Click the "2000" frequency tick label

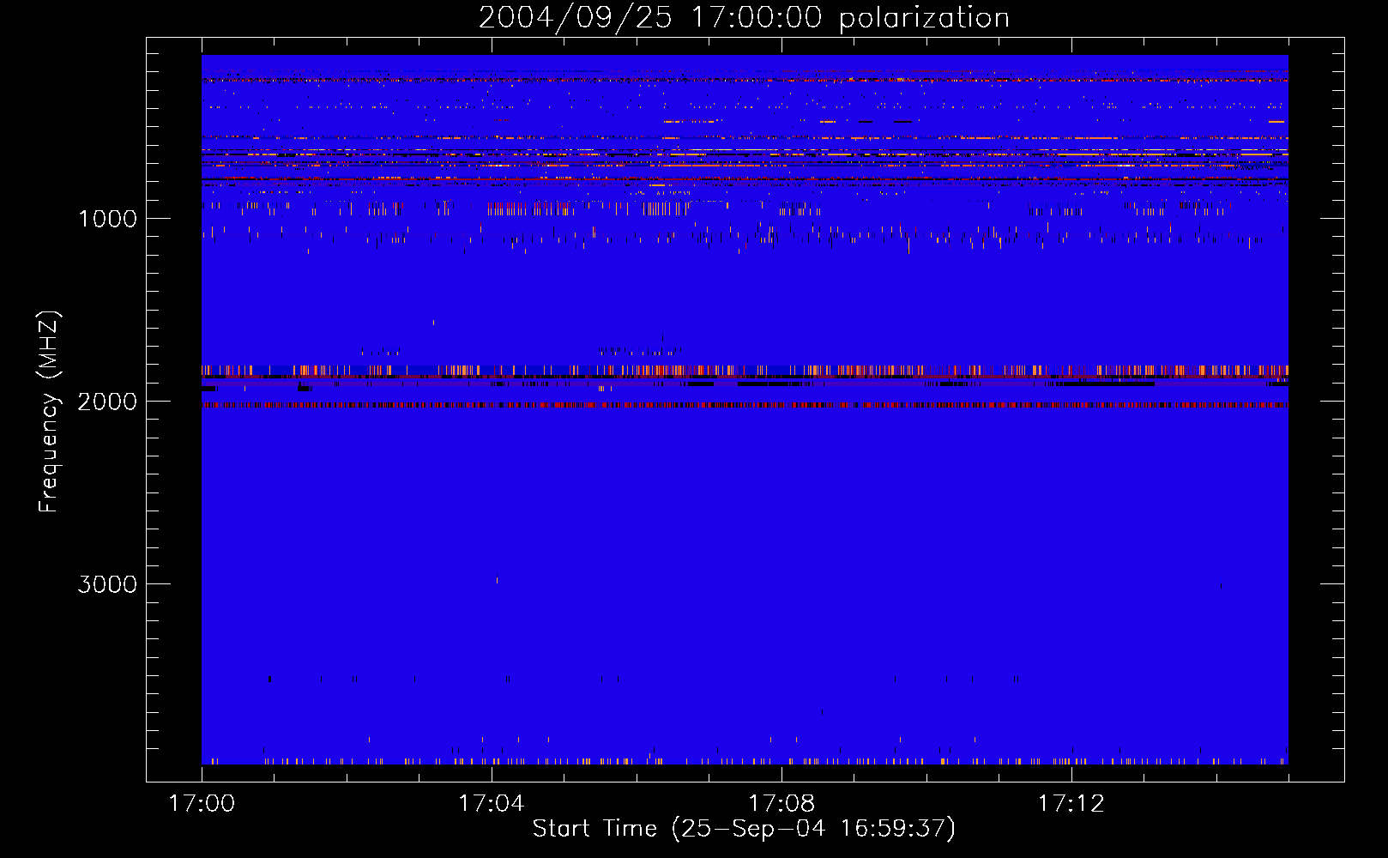[x=107, y=401]
